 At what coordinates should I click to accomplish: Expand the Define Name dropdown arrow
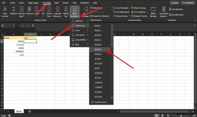(104, 8)
